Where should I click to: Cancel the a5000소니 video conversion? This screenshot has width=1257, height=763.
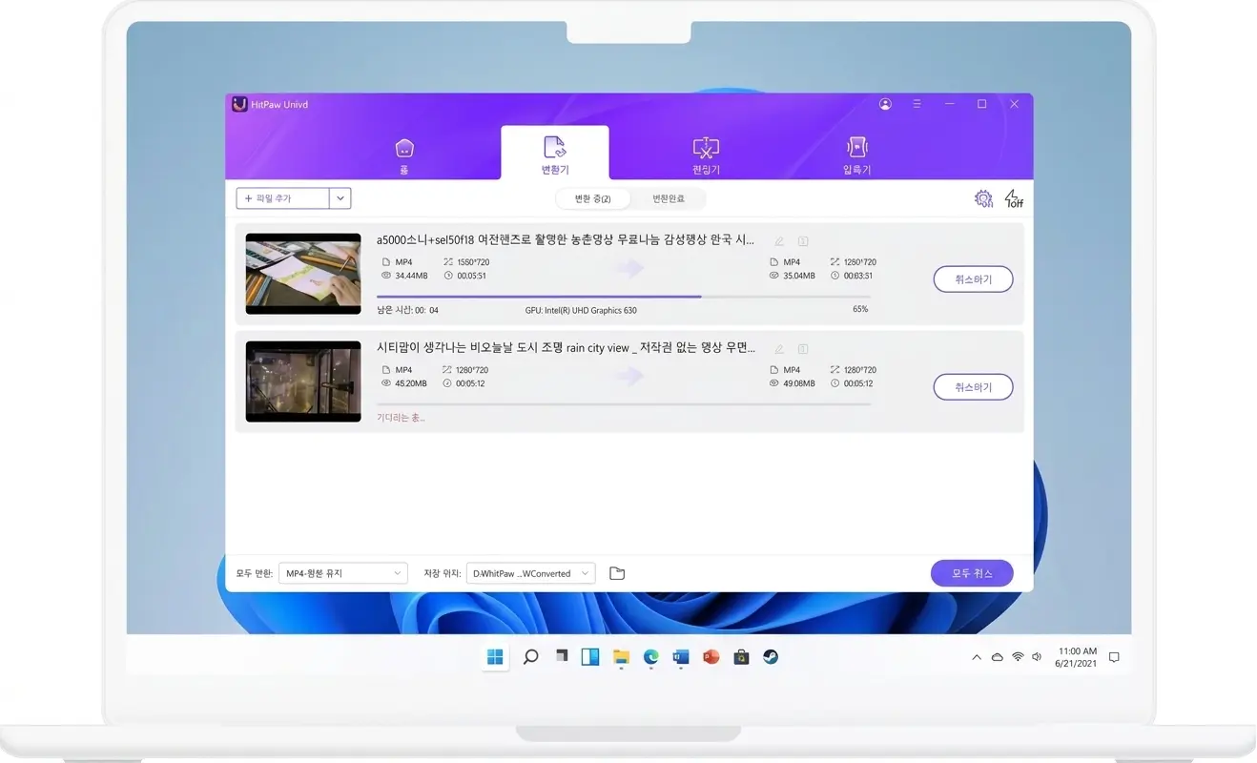point(973,279)
